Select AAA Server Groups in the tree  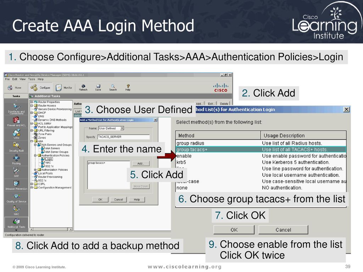click(57, 152)
